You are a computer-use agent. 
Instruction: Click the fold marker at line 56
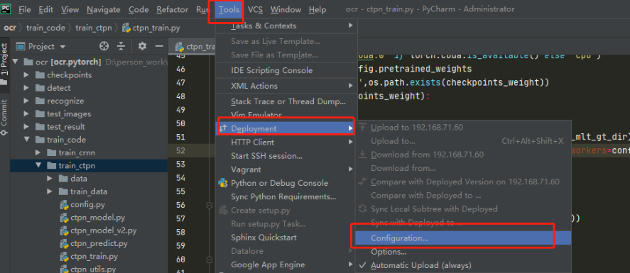pyautogui.click(x=209, y=205)
